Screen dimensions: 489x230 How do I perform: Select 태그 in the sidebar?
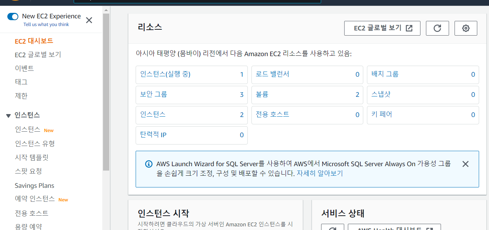tap(21, 82)
